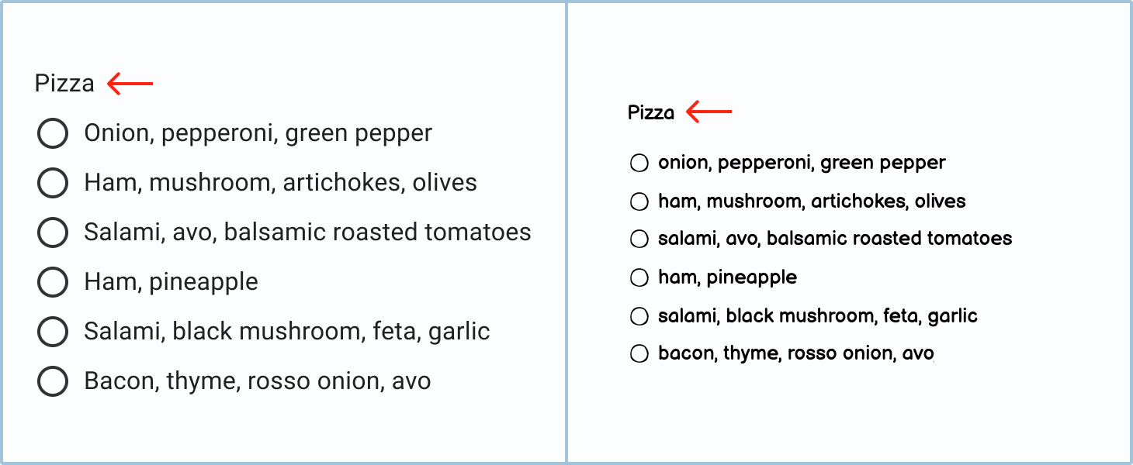This screenshot has width=1133, height=465.
Task: Click the red arrow beside left panel's Pizza
Action: [x=130, y=83]
